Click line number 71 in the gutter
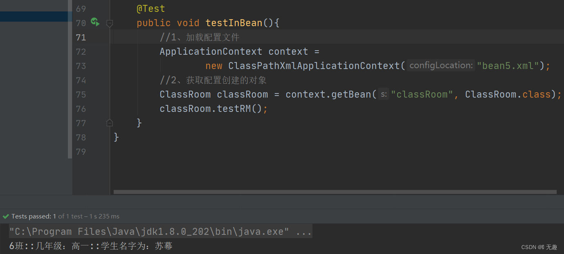This screenshot has height=254, width=564. [81, 37]
